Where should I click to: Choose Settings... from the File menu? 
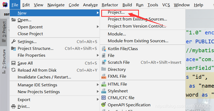coord(55,41)
